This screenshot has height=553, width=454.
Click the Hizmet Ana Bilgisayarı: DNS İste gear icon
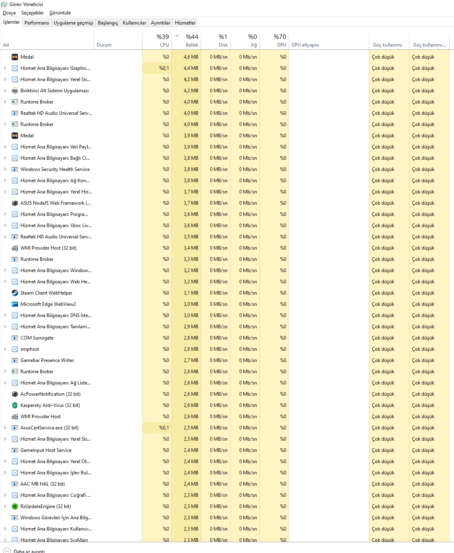point(15,315)
